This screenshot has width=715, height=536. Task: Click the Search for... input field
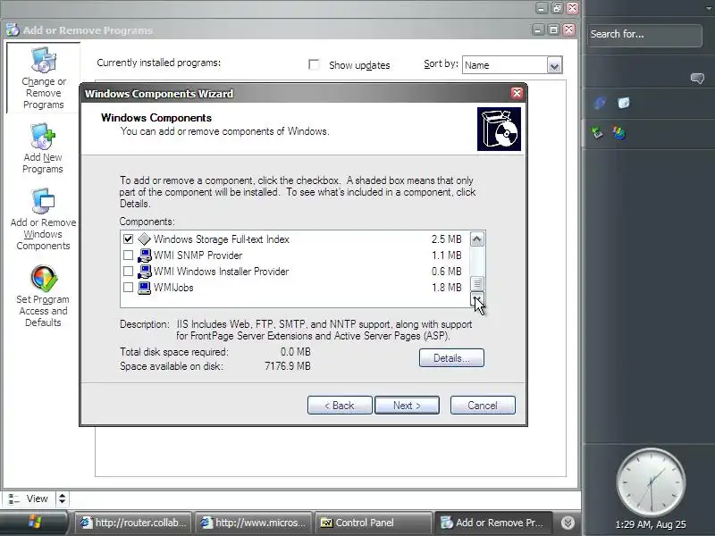(x=644, y=35)
